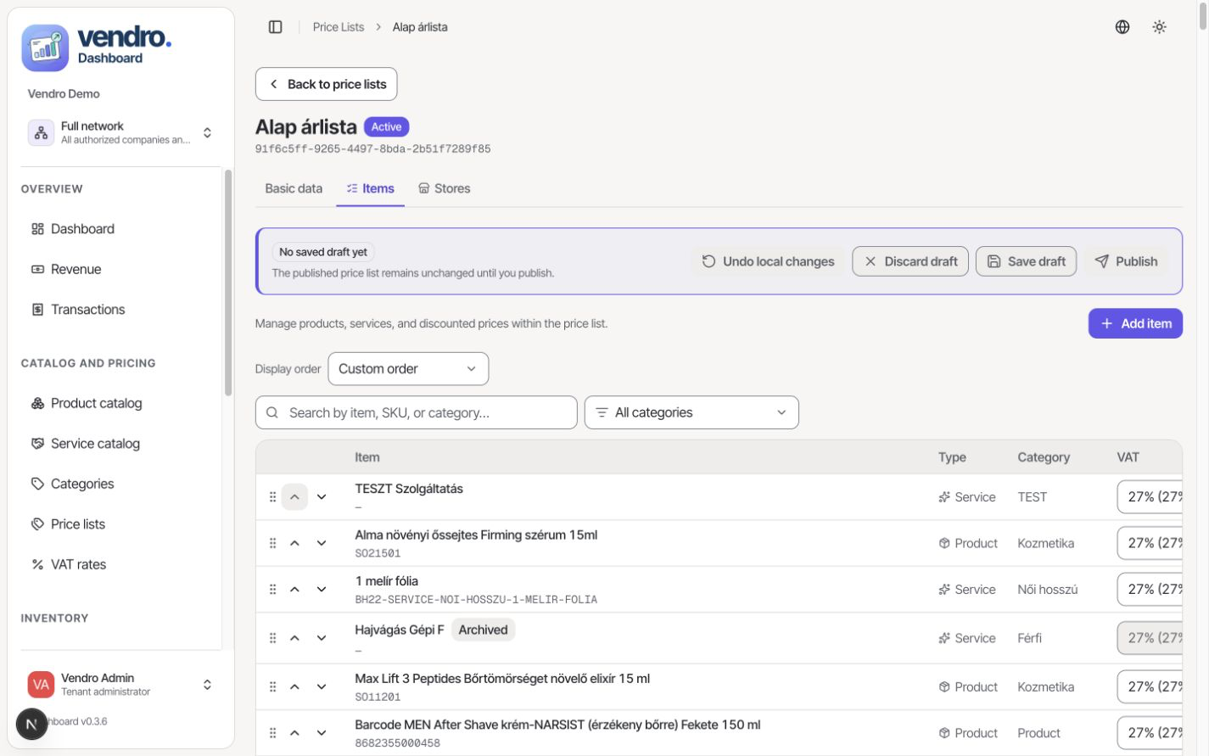Click the Save draft button
The width and height of the screenshot is (1209, 756).
[1026, 261]
